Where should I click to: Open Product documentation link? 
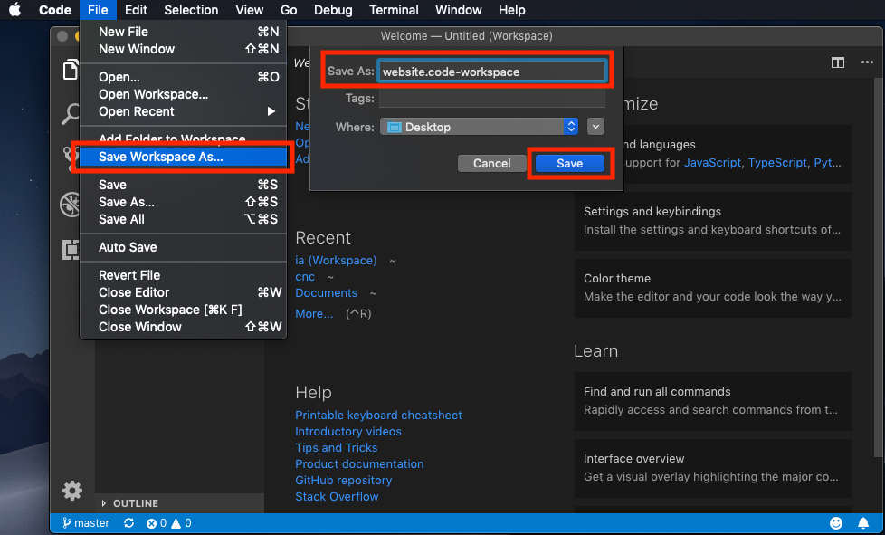(359, 464)
